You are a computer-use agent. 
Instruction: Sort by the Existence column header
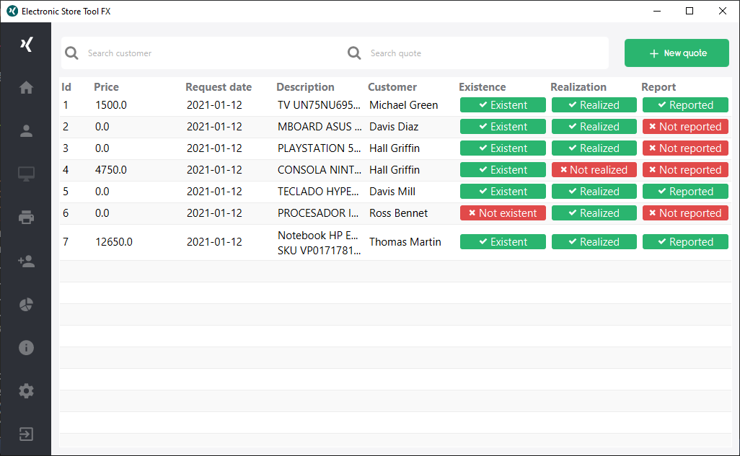tap(483, 86)
